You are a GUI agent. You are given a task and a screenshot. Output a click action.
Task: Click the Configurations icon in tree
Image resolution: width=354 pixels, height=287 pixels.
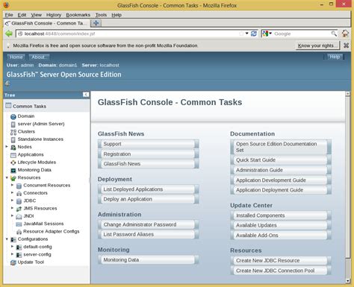[13, 239]
